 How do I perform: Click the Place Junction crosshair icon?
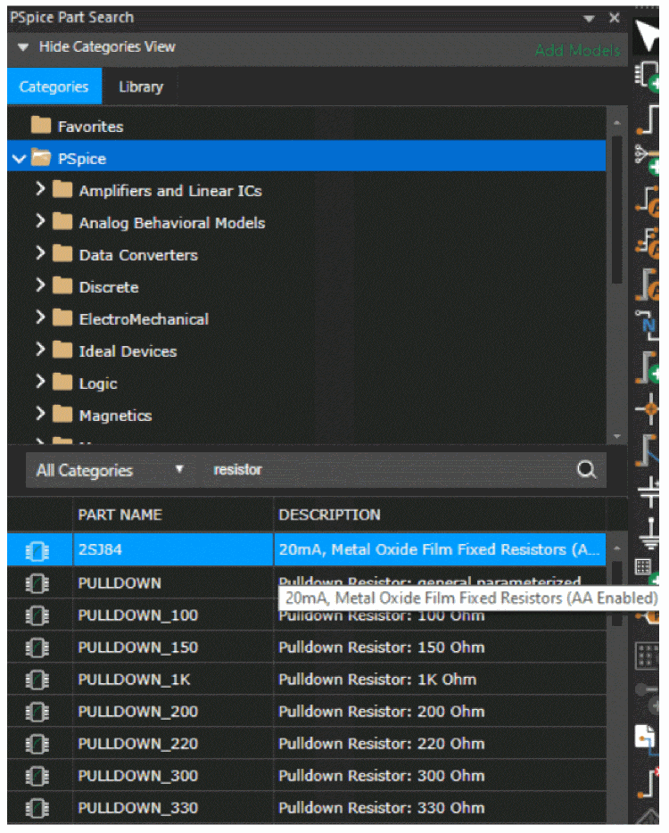[x=648, y=409]
